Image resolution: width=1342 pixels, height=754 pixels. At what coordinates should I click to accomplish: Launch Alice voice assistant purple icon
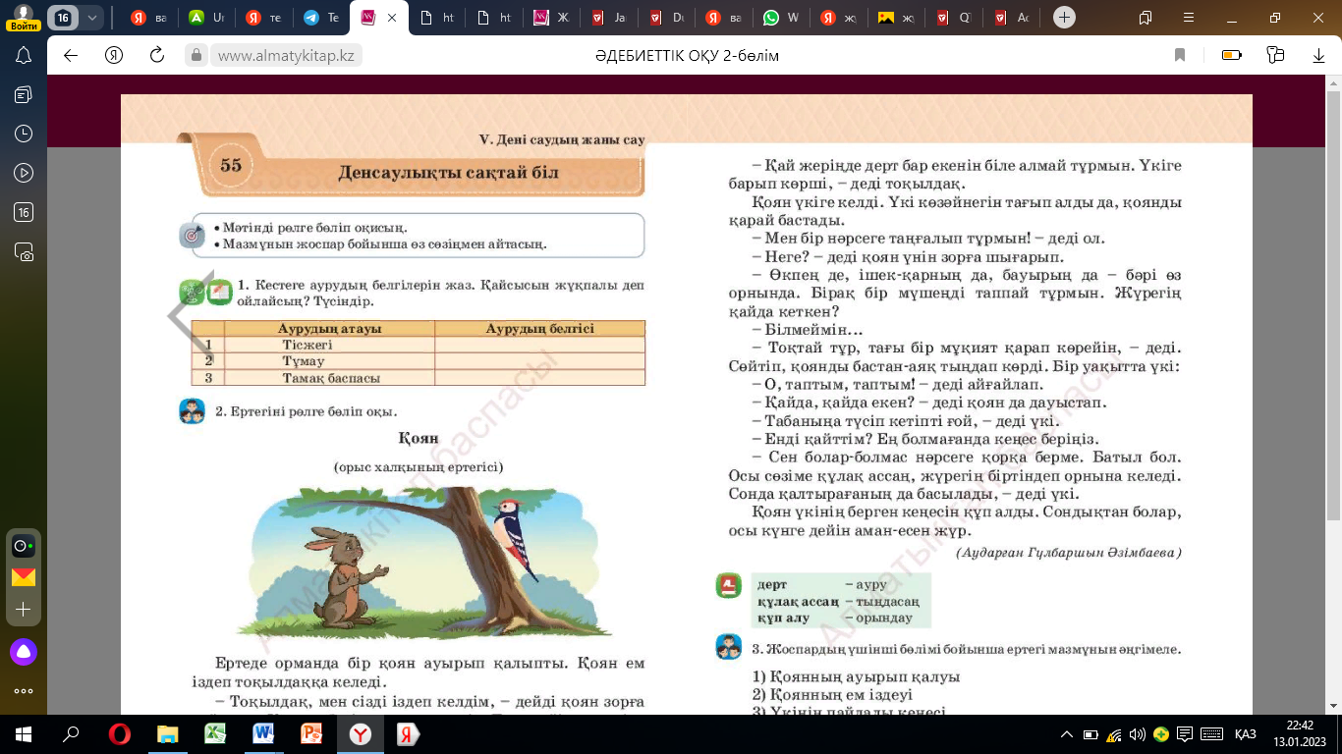click(24, 651)
